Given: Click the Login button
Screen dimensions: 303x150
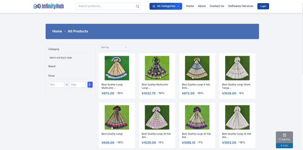Looking at the screenshot, I should [263, 6].
